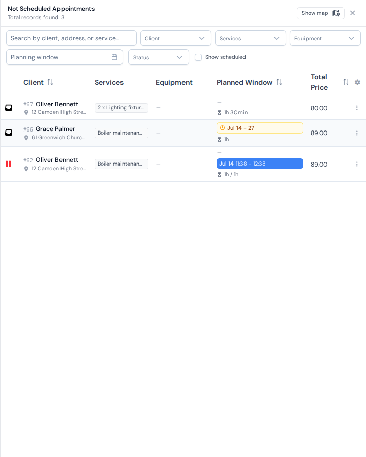The height and width of the screenshot is (457, 366).
Task: Open more options menu for appointment #67
Action: (x=357, y=108)
